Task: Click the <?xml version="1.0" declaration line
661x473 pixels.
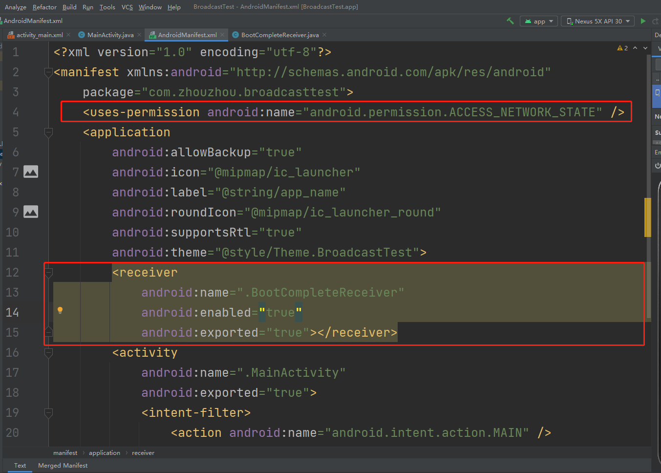Action: click(192, 52)
